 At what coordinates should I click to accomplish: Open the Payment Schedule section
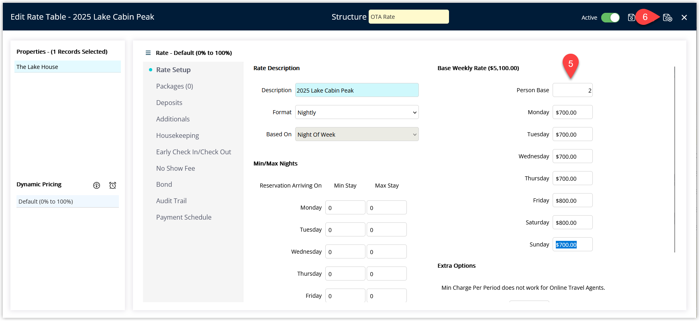point(184,217)
